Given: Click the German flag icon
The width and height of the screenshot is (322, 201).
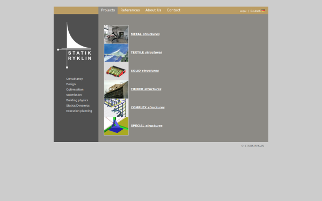Looking at the screenshot, I should [x=263, y=11].
